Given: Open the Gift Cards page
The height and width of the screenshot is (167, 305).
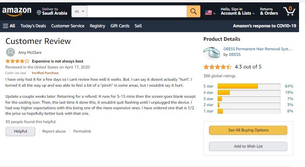Looking at the screenshot, I should [120, 26].
